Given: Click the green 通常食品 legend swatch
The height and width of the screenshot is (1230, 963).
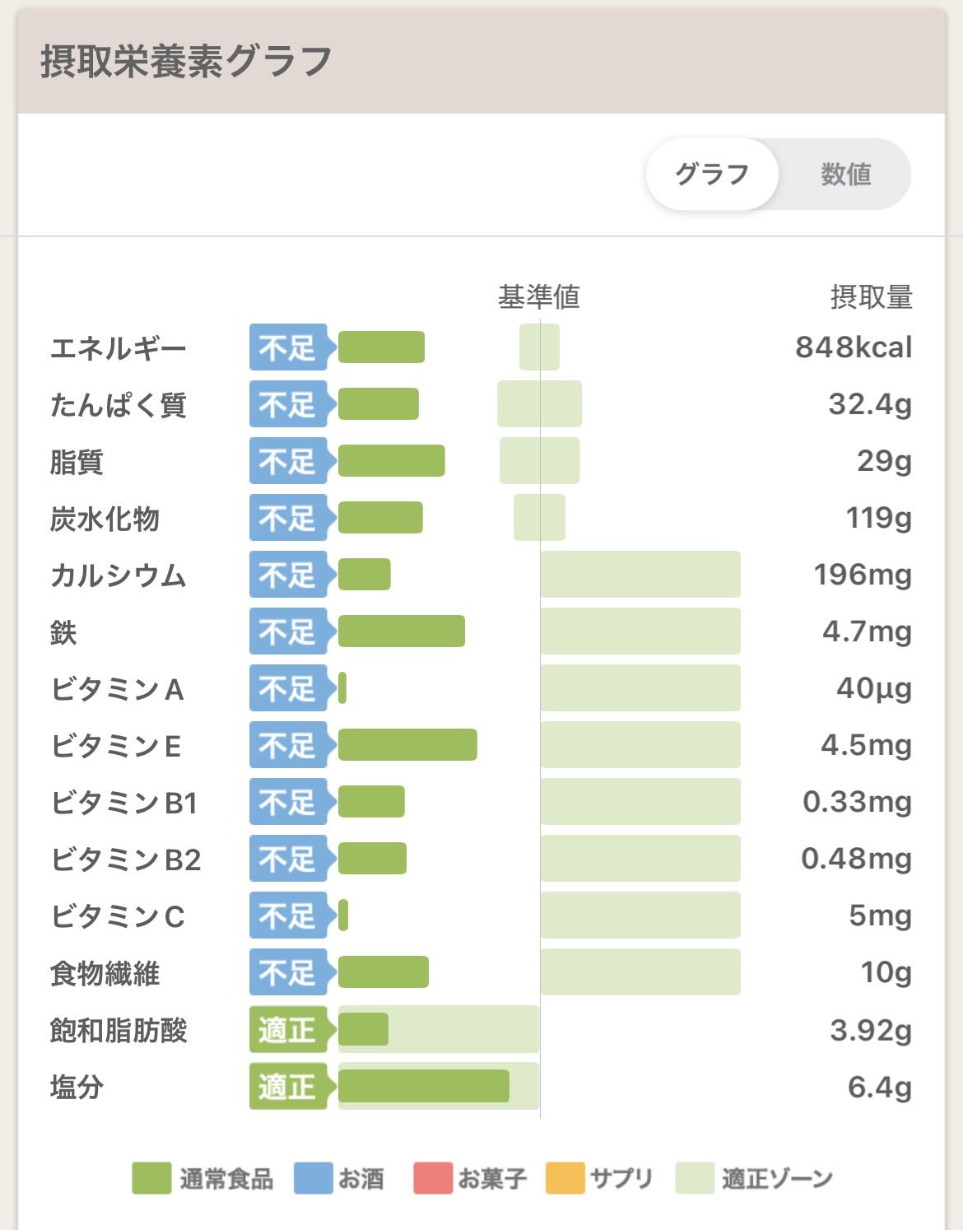Looking at the screenshot, I should coord(151,1178).
